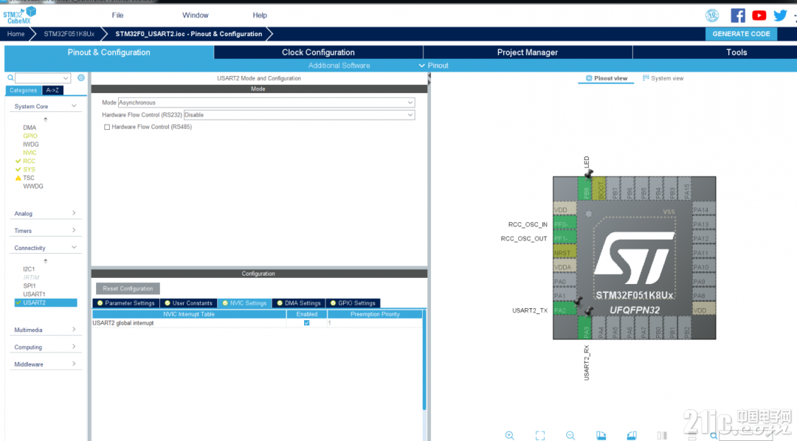Click Preemption Priority value 1
The height and width of the screenshot is (441, 797).
[x=329, y=323]
